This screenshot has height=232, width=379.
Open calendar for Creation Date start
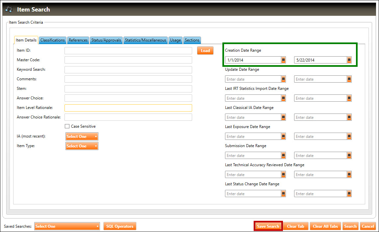(283, 60)
